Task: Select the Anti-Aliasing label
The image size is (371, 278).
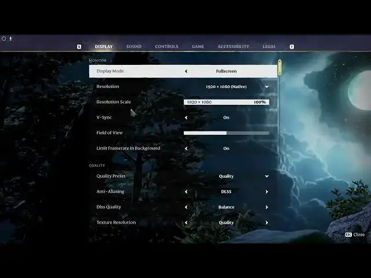Action: [110, 192]
